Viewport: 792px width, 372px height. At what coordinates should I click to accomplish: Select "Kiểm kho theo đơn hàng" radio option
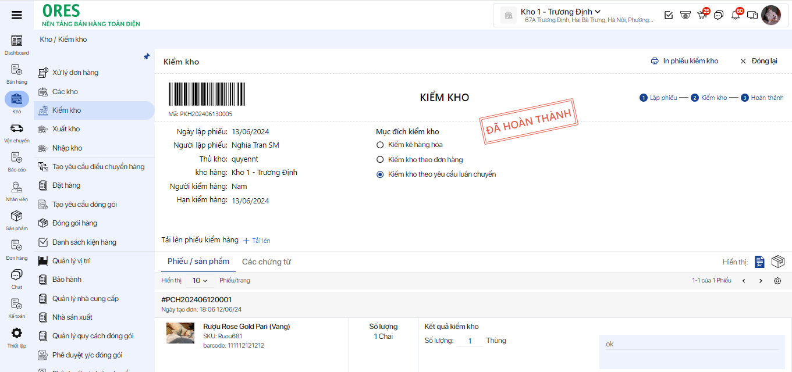tap(380, 159)
